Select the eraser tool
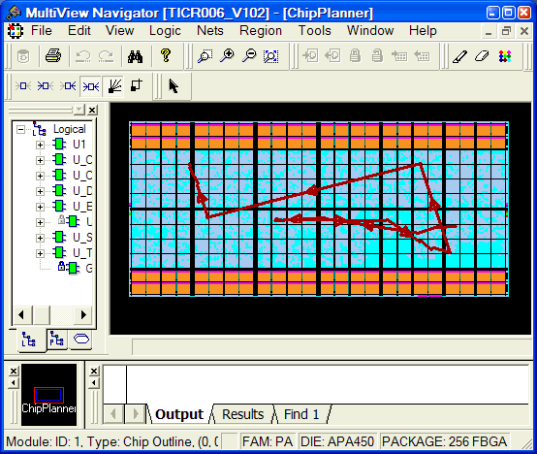Image resolution: width=537 pixels, height=454 pixels. coord(482,56)
